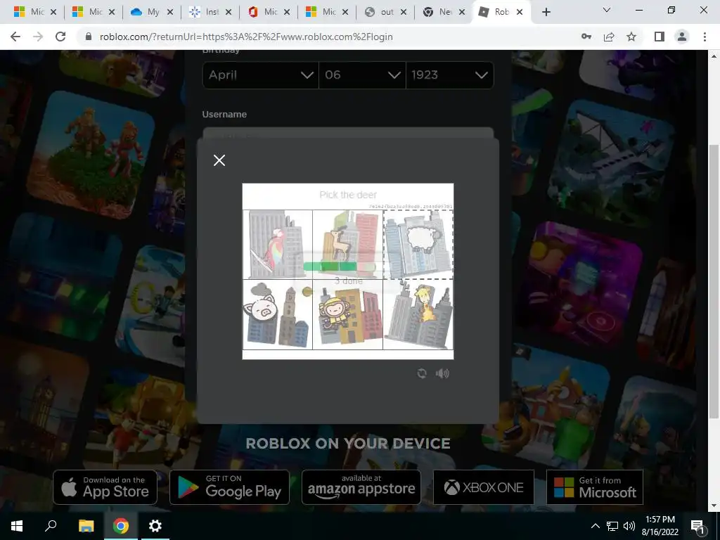This screenshot has width=720, height=540.
Task: Show hidden system tray icons
Action: click(595, 526)
